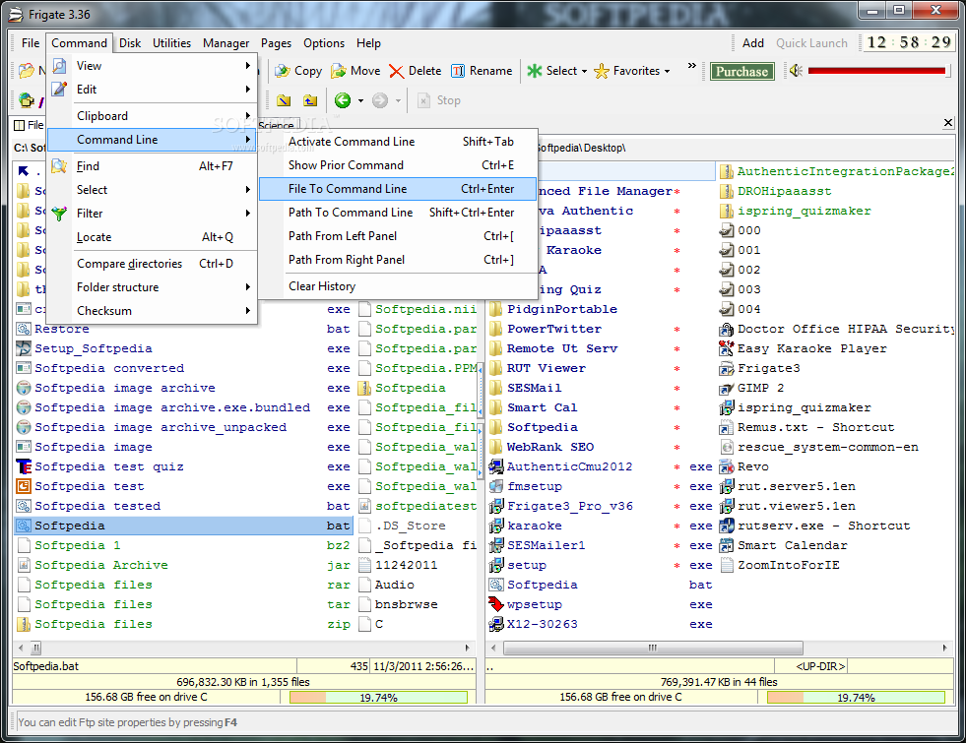Screen dimensions: 966x743
Task: Click the right panel horizontal scrollbar
Action: [x=653, y=648]
